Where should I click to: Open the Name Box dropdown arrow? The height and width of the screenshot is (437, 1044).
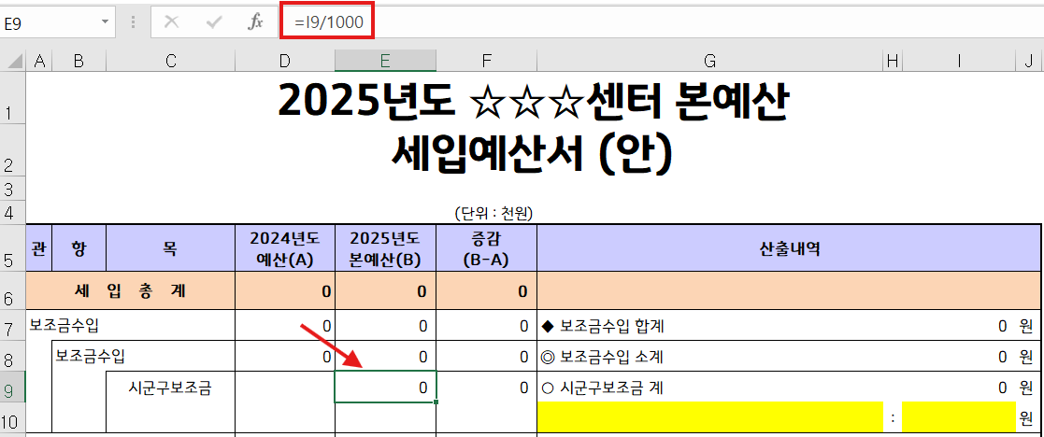click(105, 22)
